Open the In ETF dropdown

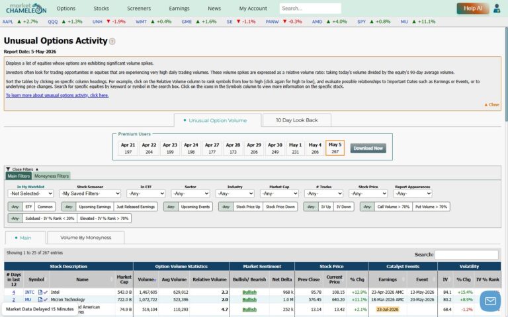(x=146, y=194)
